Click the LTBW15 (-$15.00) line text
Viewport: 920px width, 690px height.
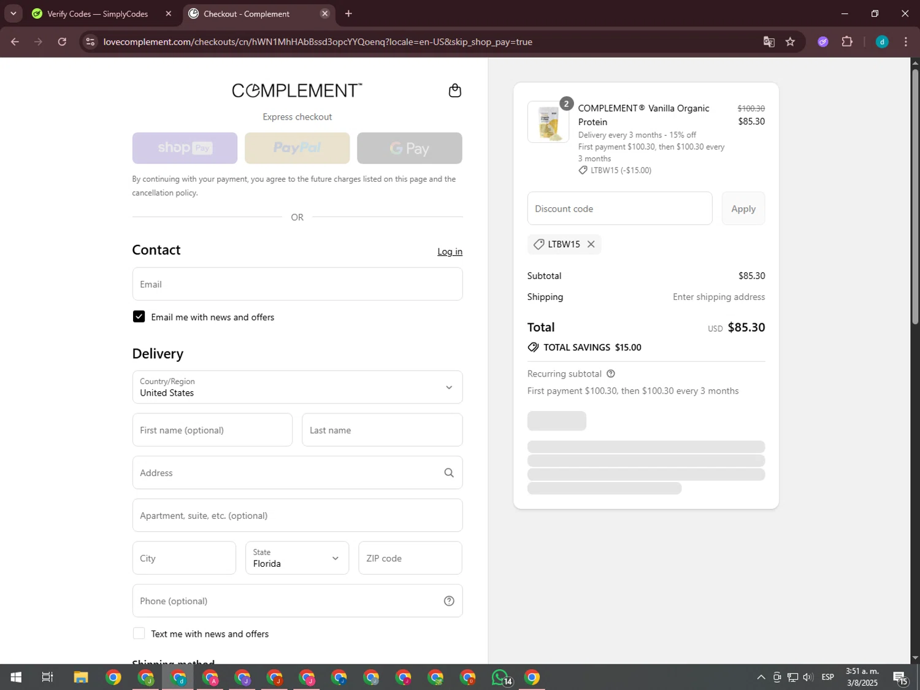pos(621,170)
